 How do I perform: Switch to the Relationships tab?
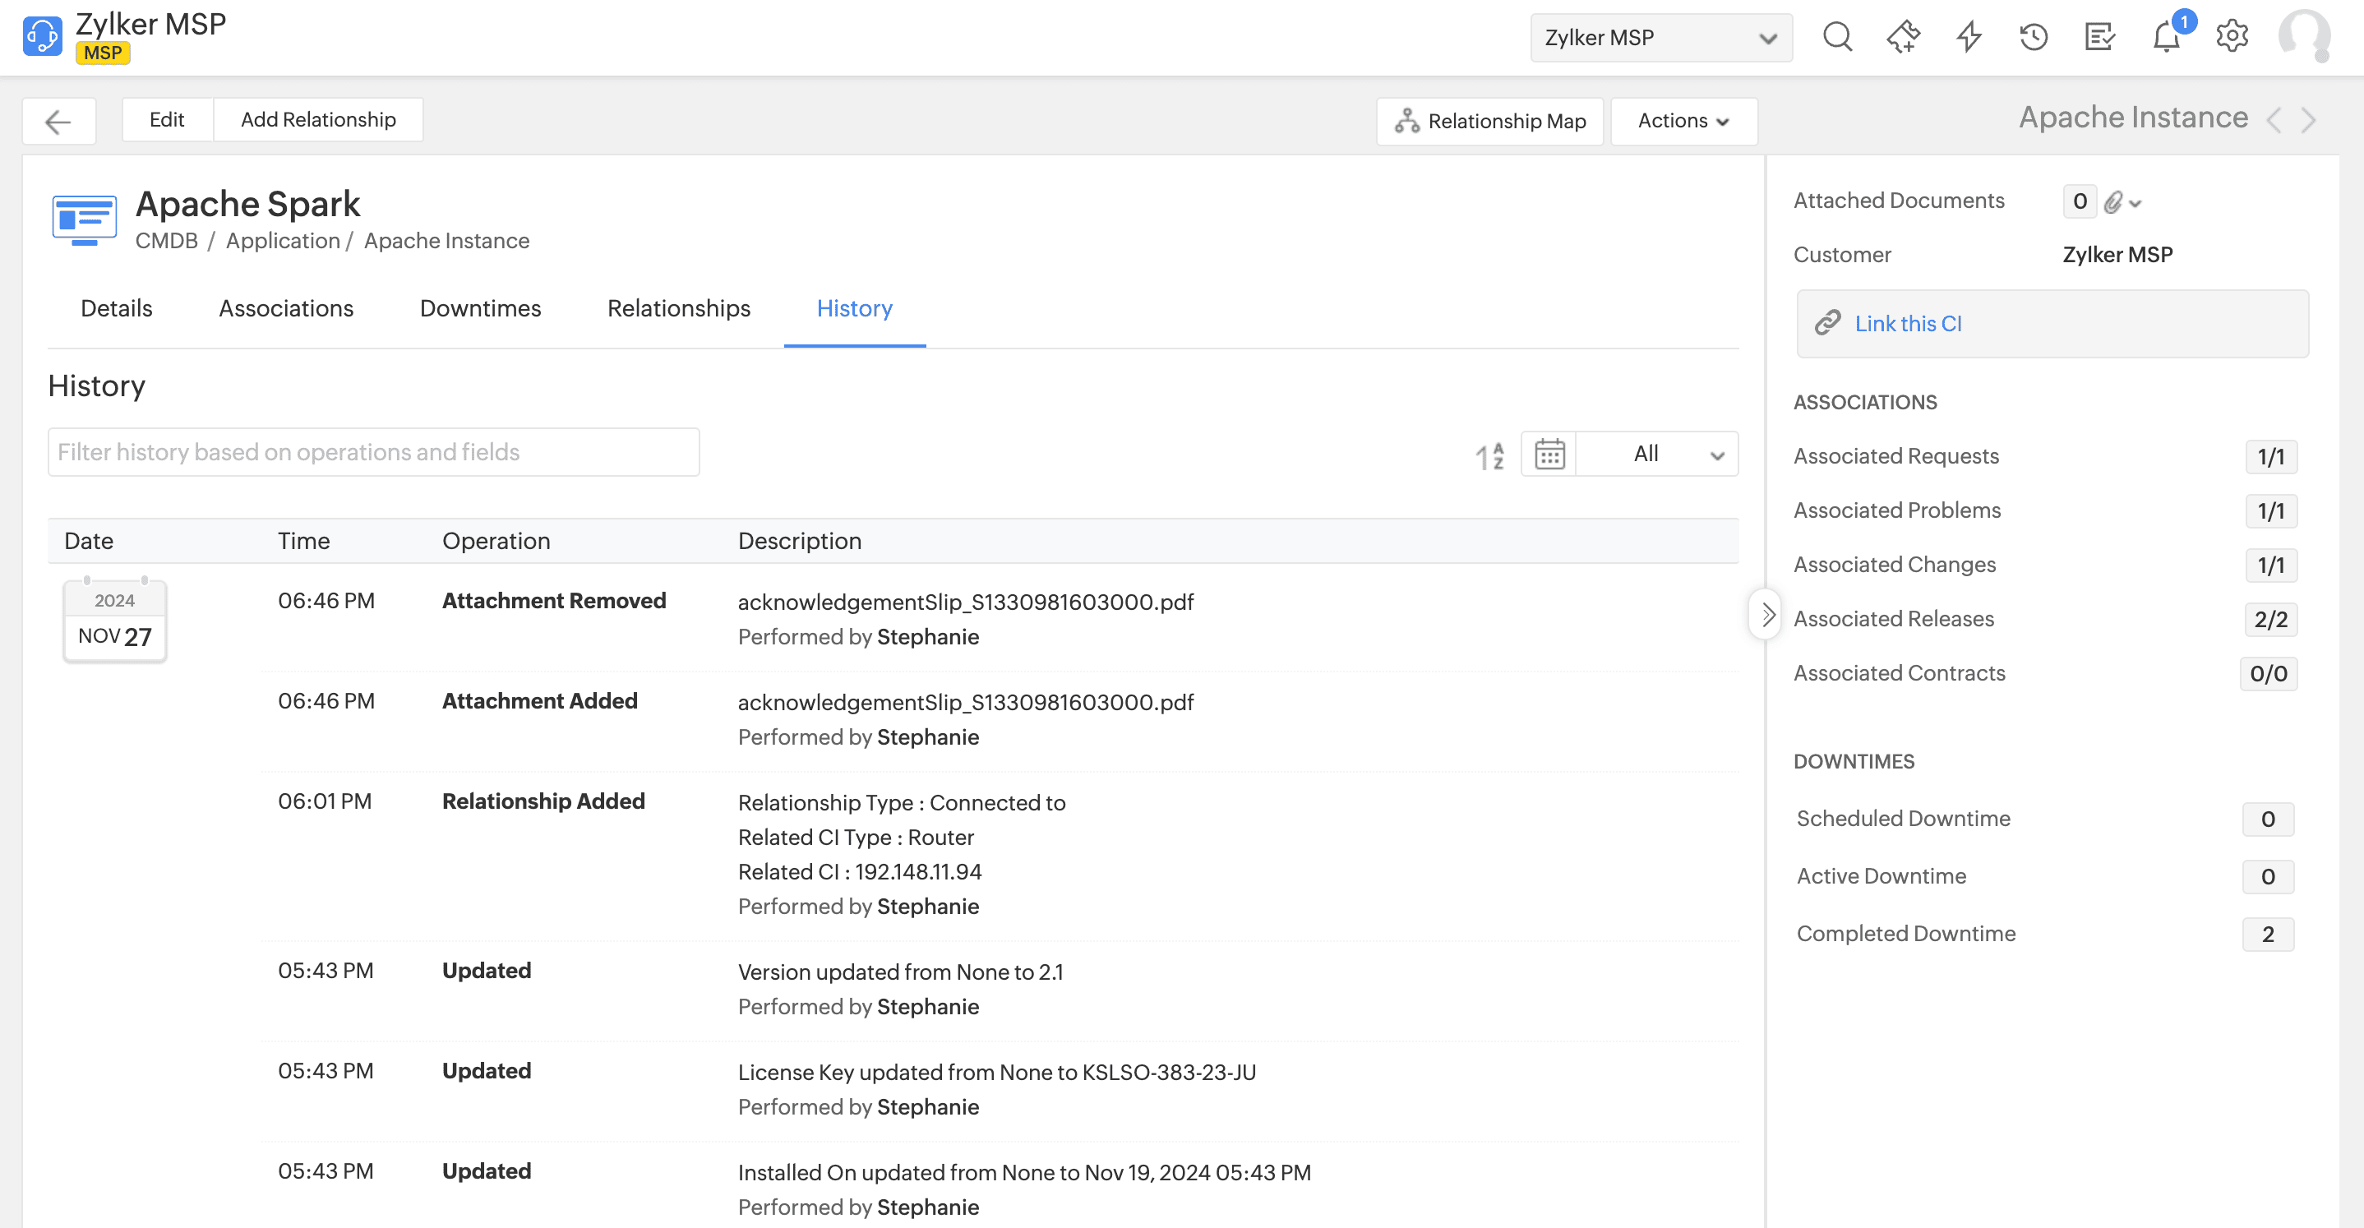tap(678, 308)
